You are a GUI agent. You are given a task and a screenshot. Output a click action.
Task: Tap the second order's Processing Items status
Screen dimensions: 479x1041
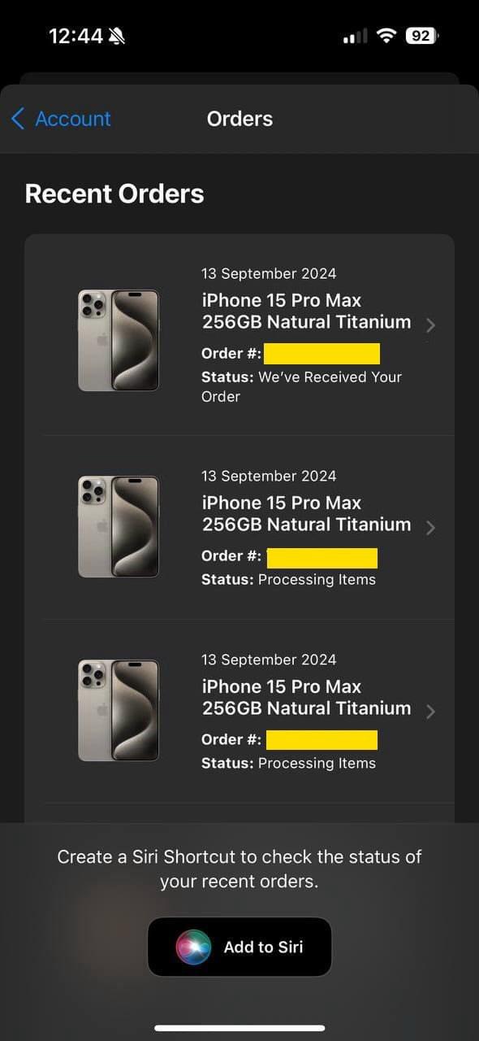tap(317, 580)
